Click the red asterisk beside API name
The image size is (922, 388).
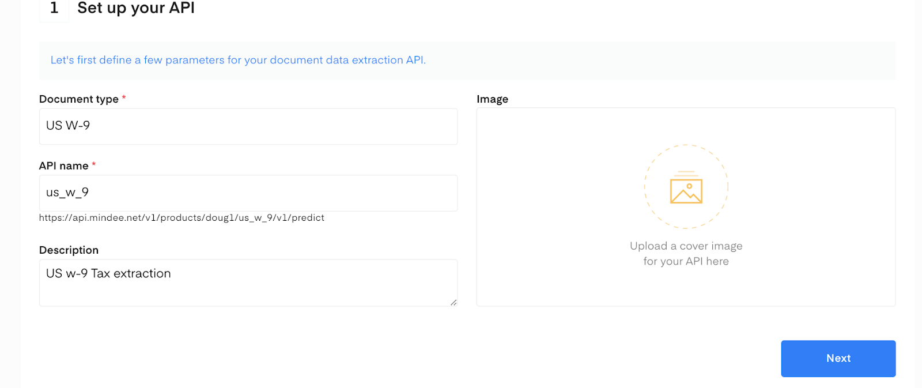pyautogui.click(x=94, y=165)
